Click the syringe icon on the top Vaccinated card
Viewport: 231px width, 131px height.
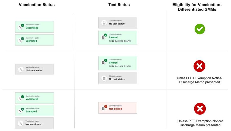pos(20,27)
